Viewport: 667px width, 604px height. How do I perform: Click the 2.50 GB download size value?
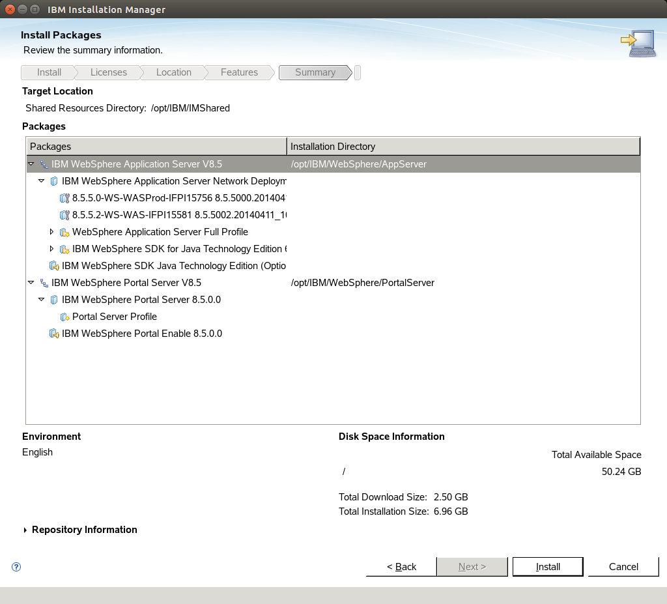[451, 497]
